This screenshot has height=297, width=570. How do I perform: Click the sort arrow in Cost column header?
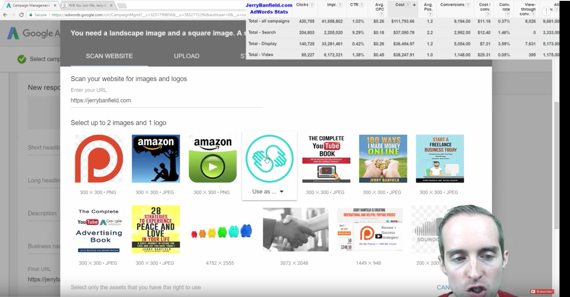[x=414, y=5]
